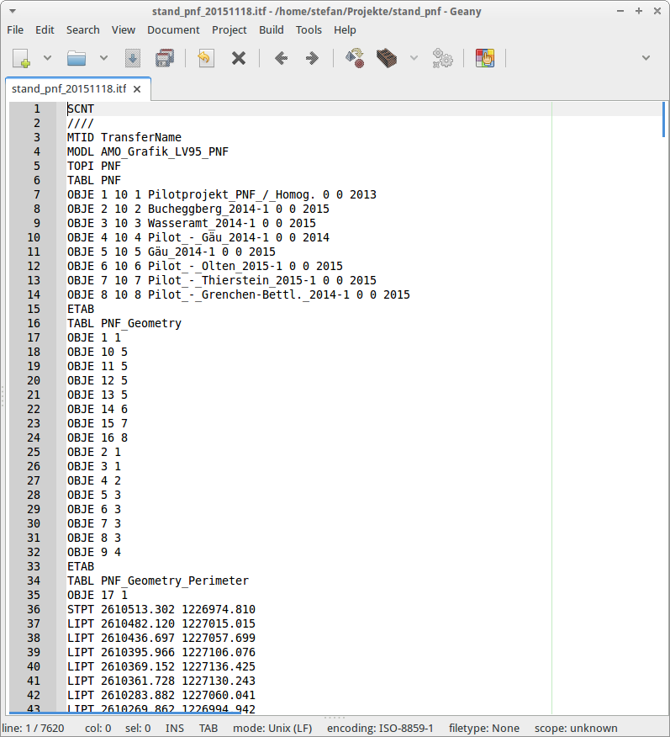Click line number 15 in the margin
This screenshot has width=670, height=737.
pyautogui.click(x=34, y=309)
